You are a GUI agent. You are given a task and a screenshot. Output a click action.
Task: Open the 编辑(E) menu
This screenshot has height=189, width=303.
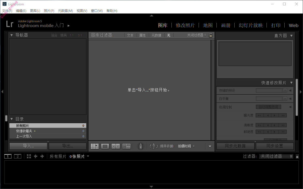(x=21, y=11)
